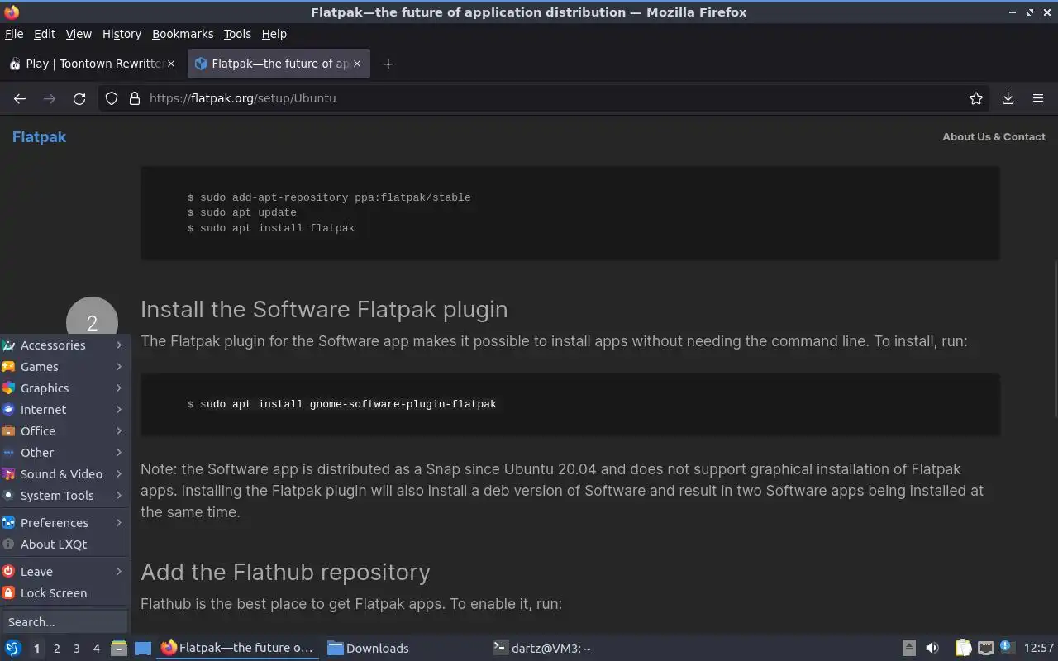Launch the file manager drawer icon in panel
The image size is (1058, 661).
tap(118, 648)
